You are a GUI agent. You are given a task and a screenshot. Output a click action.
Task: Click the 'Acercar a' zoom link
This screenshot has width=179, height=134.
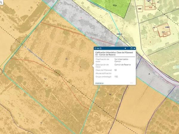pyautogui.click(x=99, y=83)
